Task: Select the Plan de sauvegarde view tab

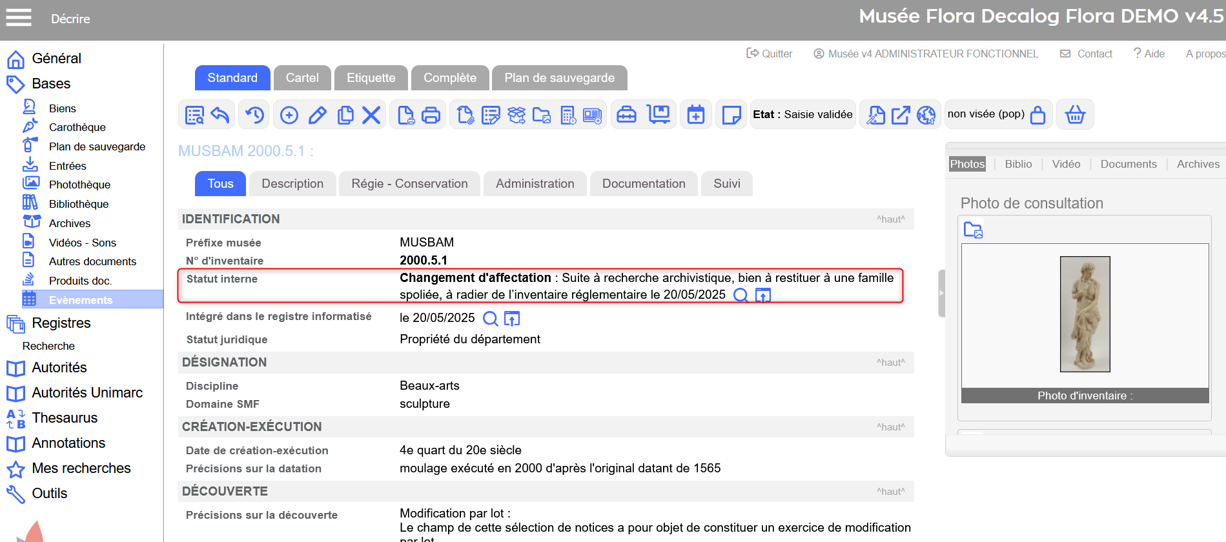Action: point(559,78)
